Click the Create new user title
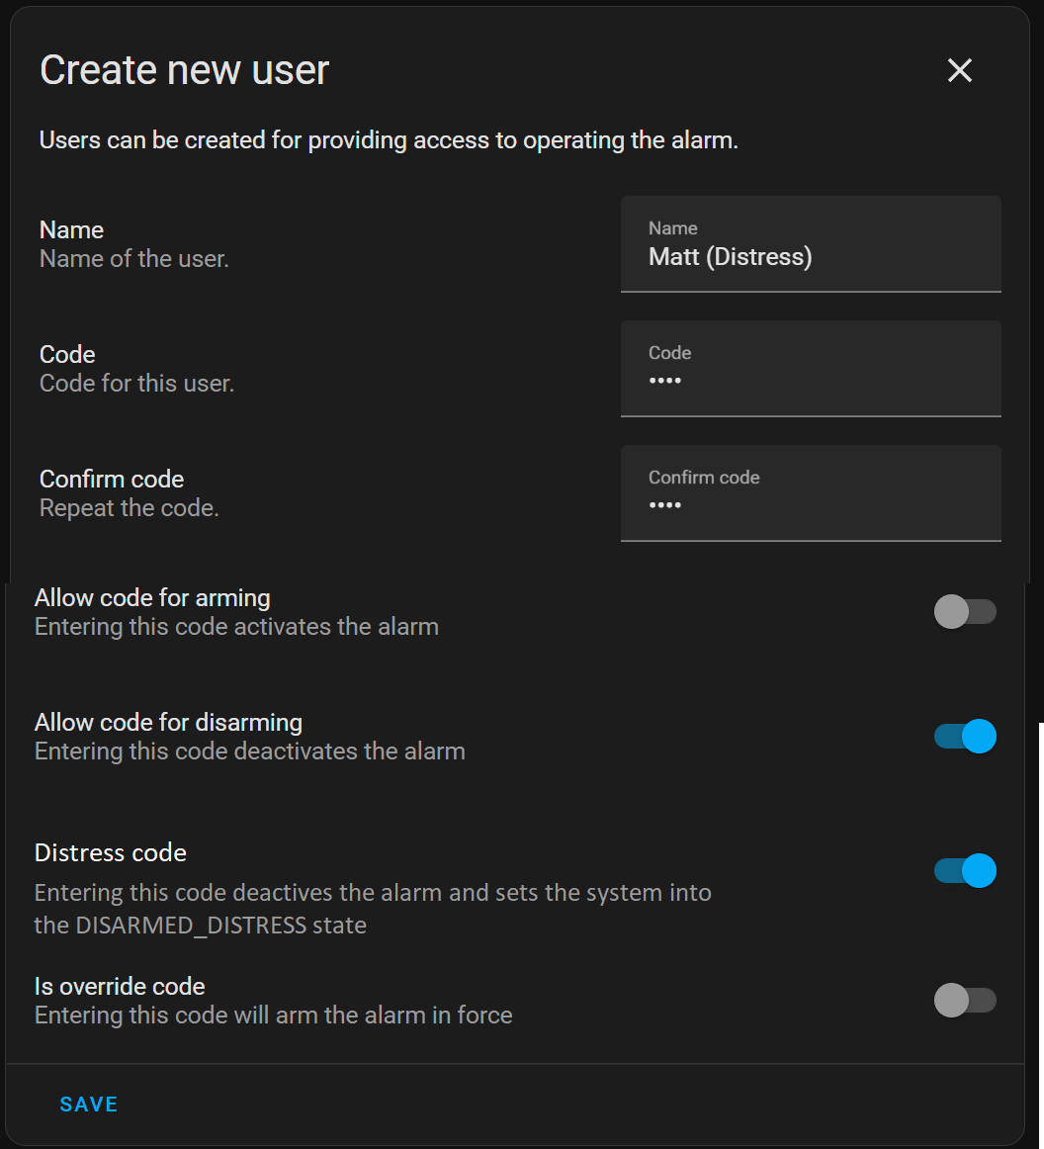The image size is (1044, 1149). pos(183,69)
